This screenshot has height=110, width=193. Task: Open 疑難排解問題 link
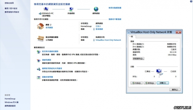point(47,77)
